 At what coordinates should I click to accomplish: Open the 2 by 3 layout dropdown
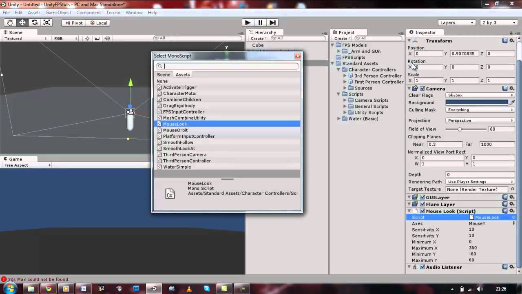click(499, 23)
